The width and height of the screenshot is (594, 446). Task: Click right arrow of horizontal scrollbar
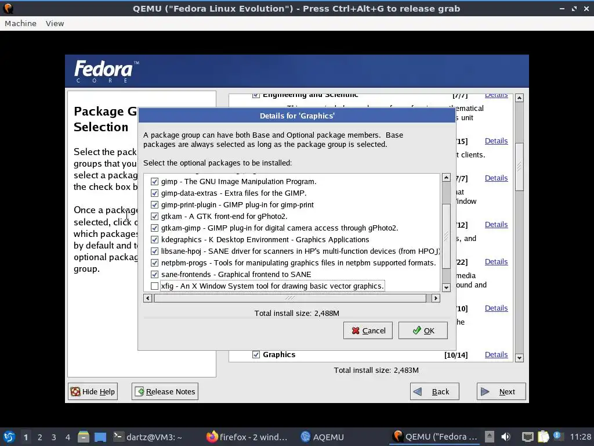[436, 298]
